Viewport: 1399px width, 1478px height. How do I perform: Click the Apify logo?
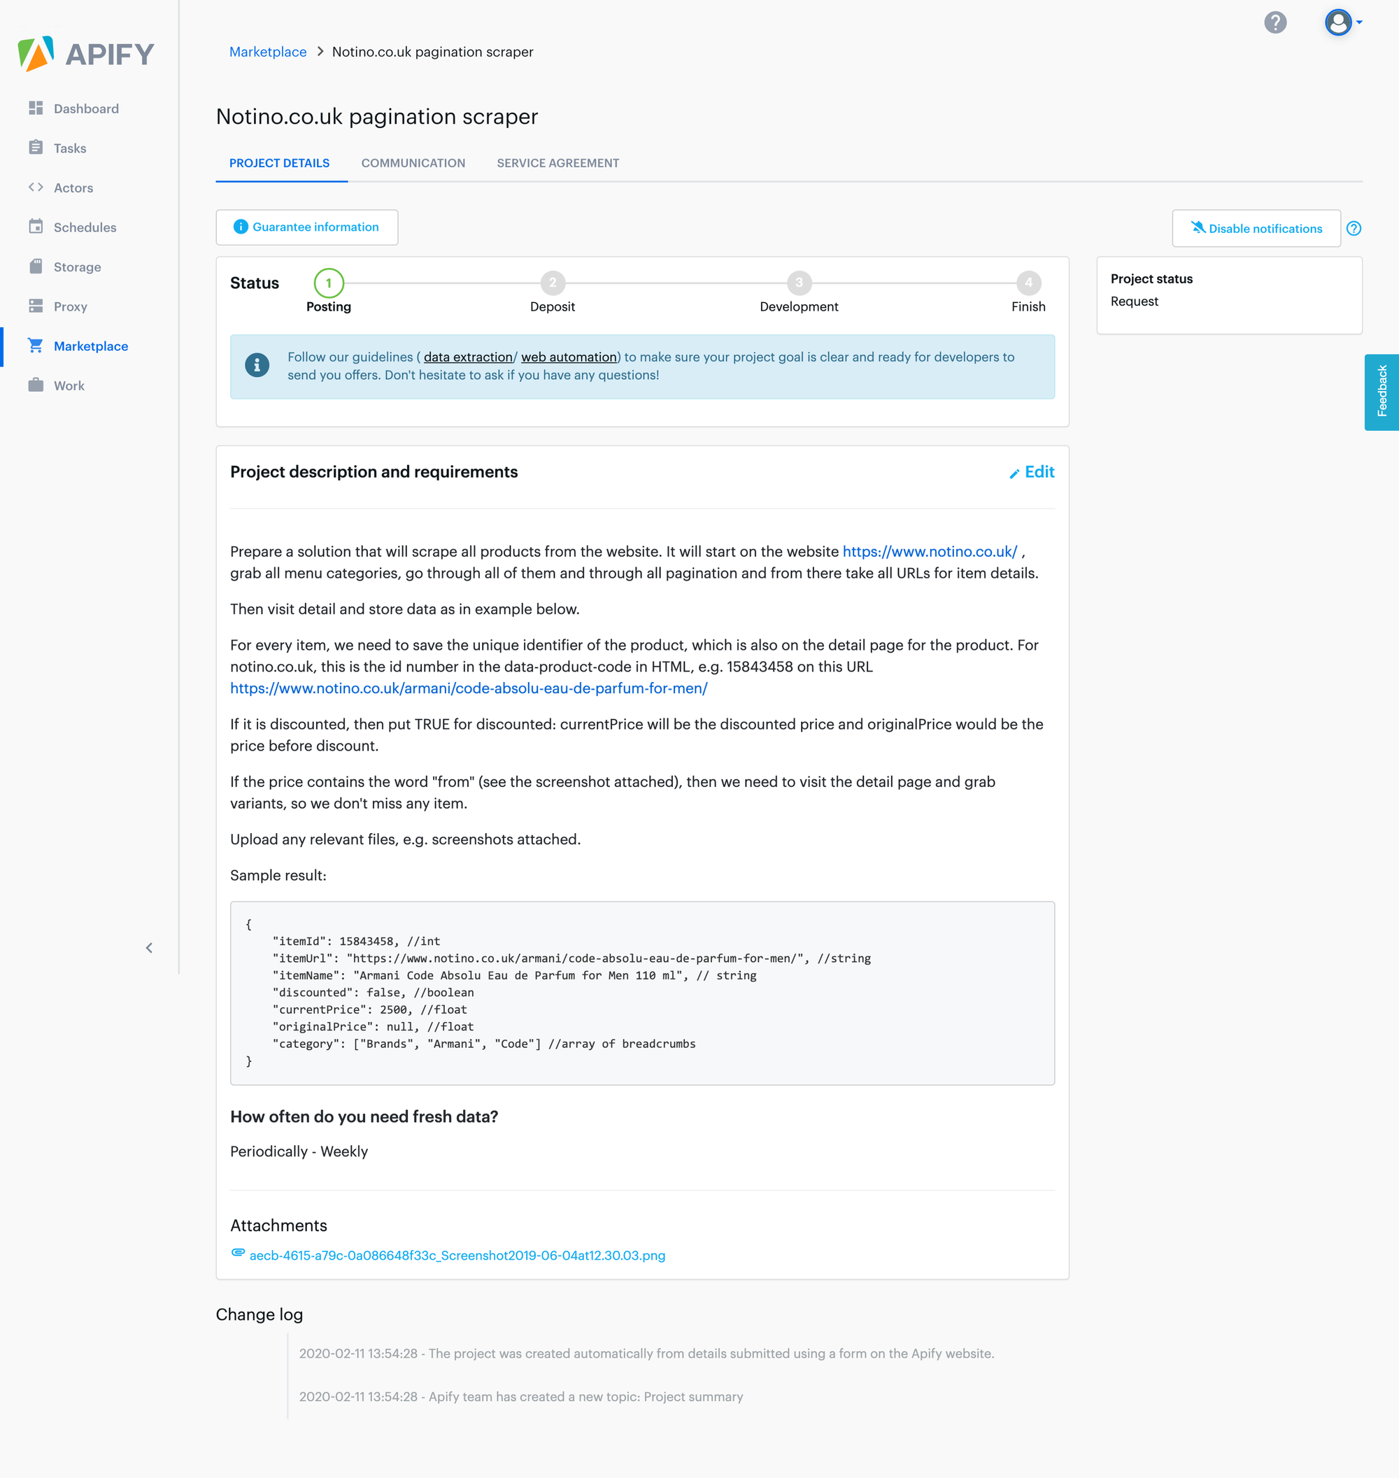(x=86, y=54)
